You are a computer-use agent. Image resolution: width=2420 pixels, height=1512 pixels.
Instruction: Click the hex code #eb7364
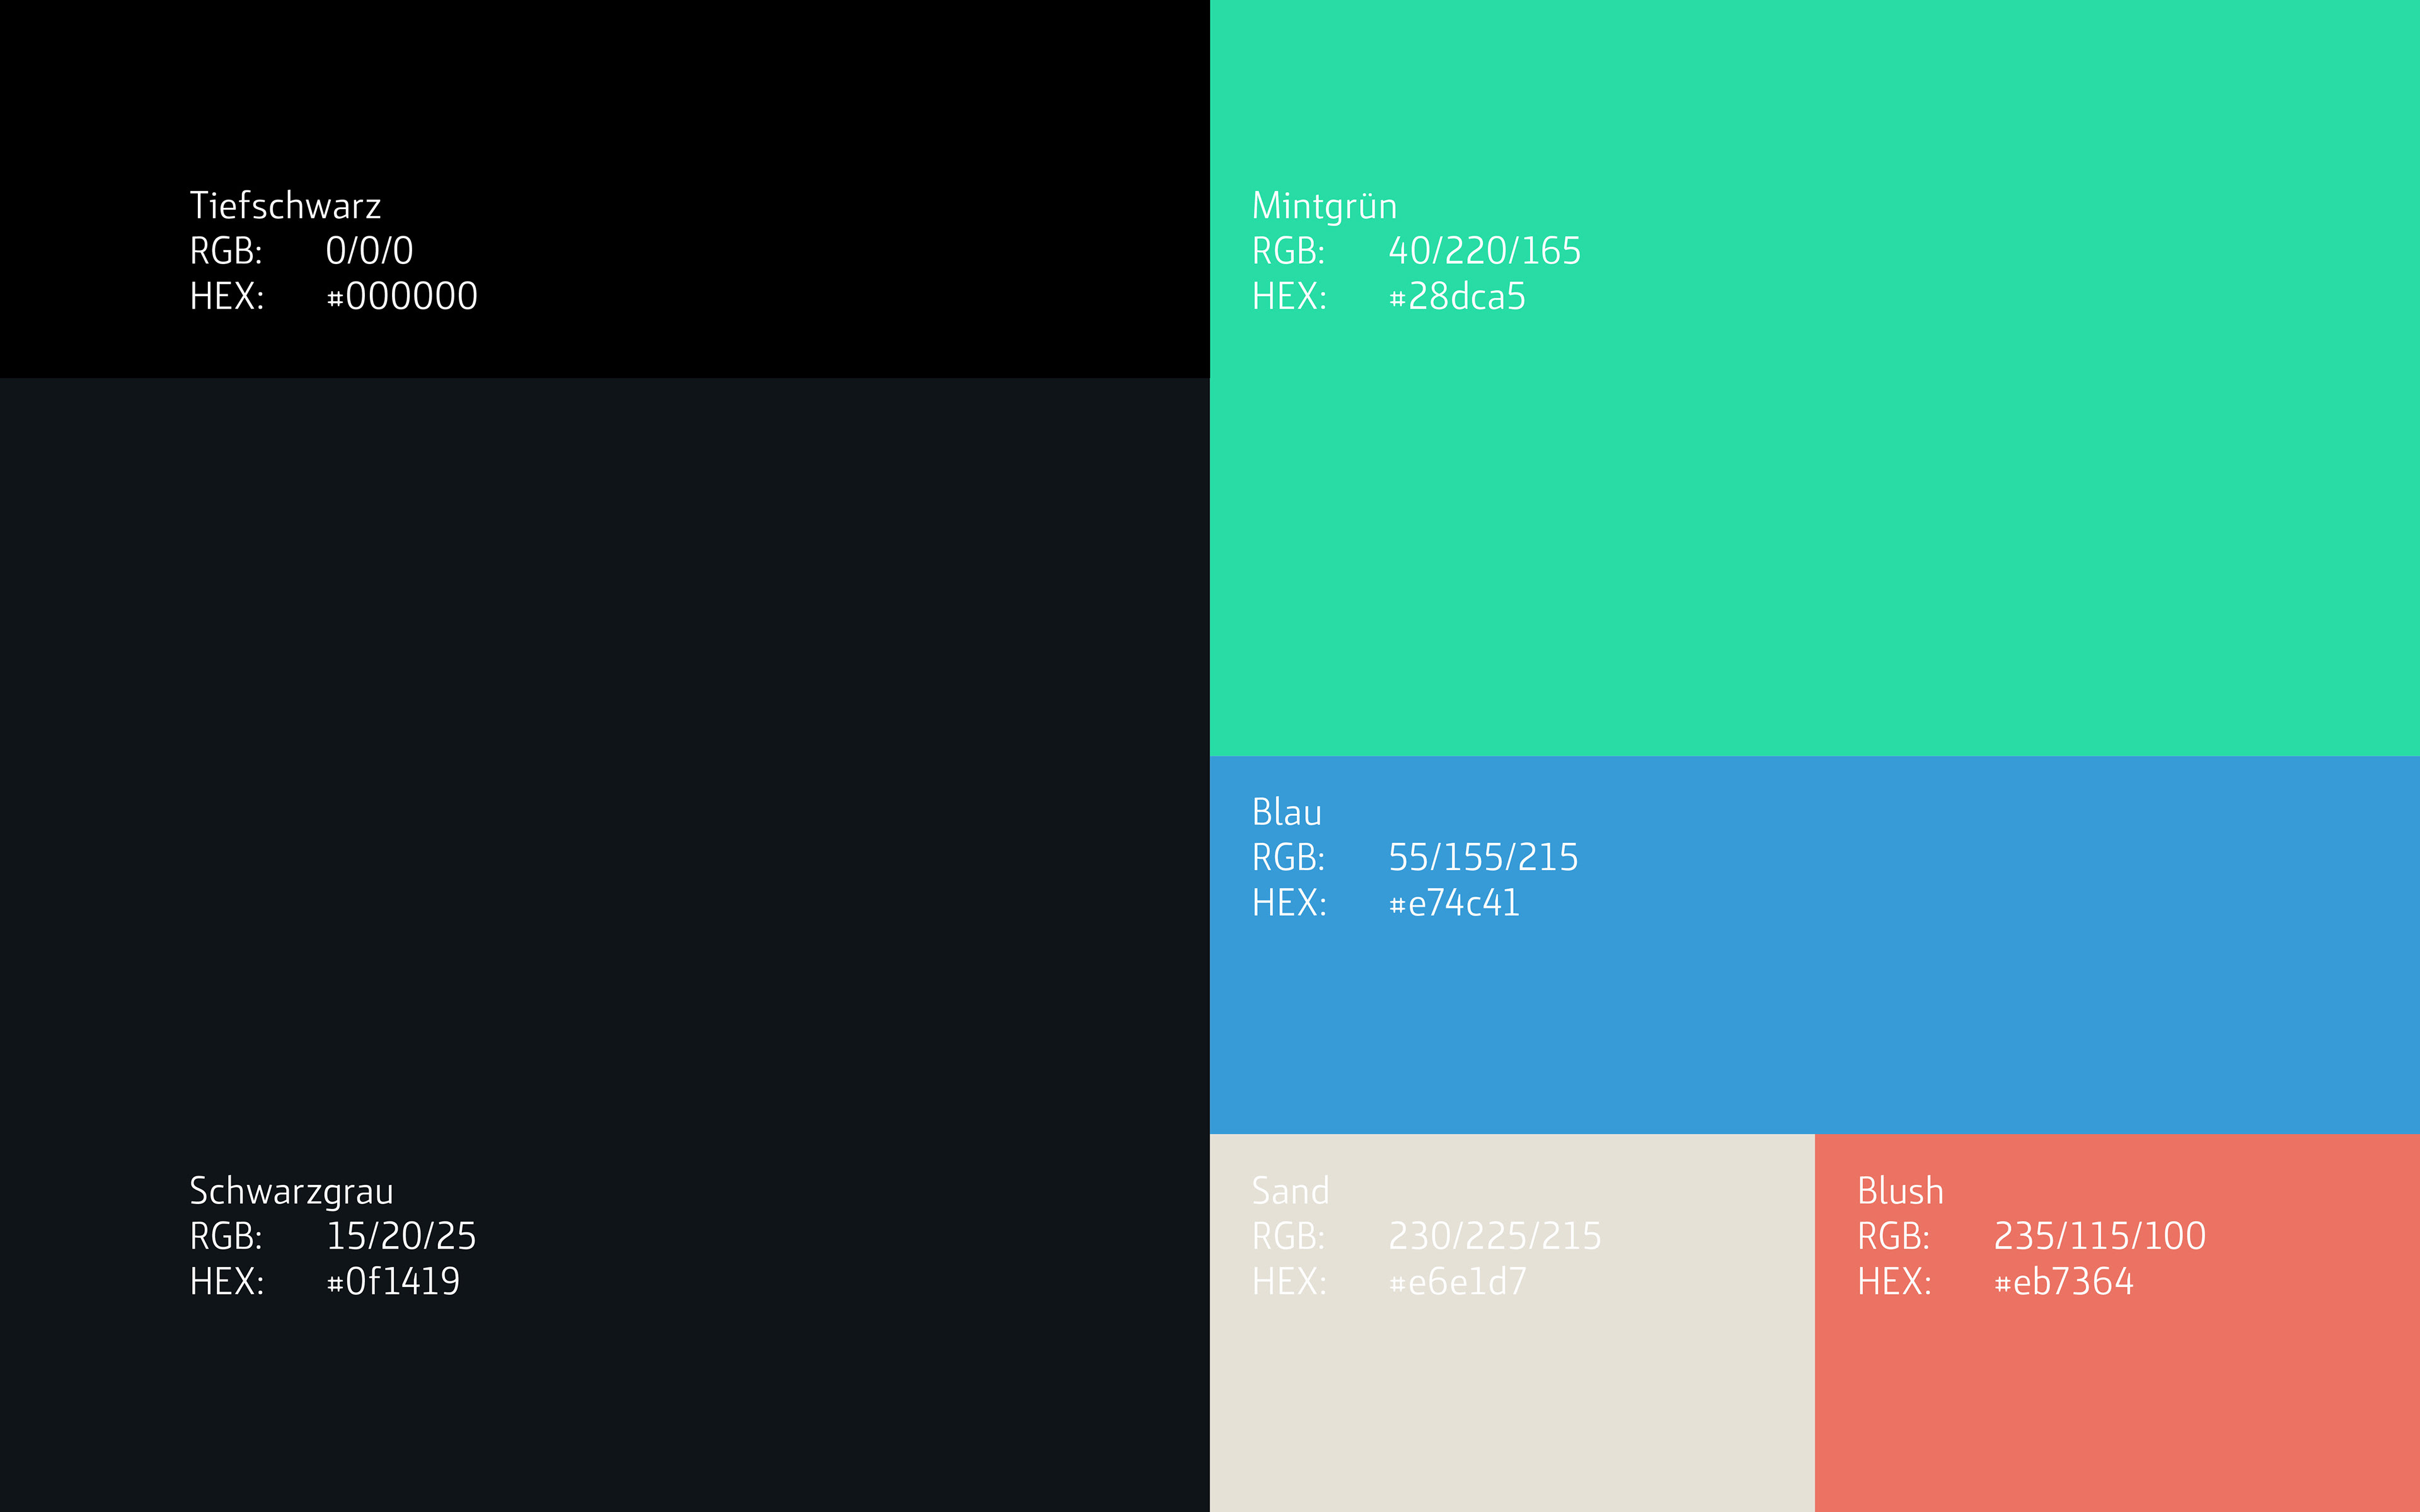point(2063,1282)
